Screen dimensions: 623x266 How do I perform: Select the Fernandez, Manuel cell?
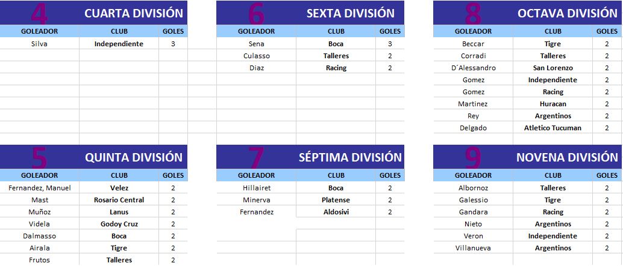[39, 188]
